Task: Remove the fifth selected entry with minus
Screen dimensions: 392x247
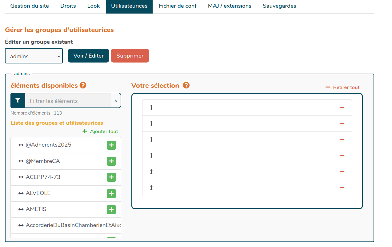Action: pyautogui.click(x=342, y=172)
